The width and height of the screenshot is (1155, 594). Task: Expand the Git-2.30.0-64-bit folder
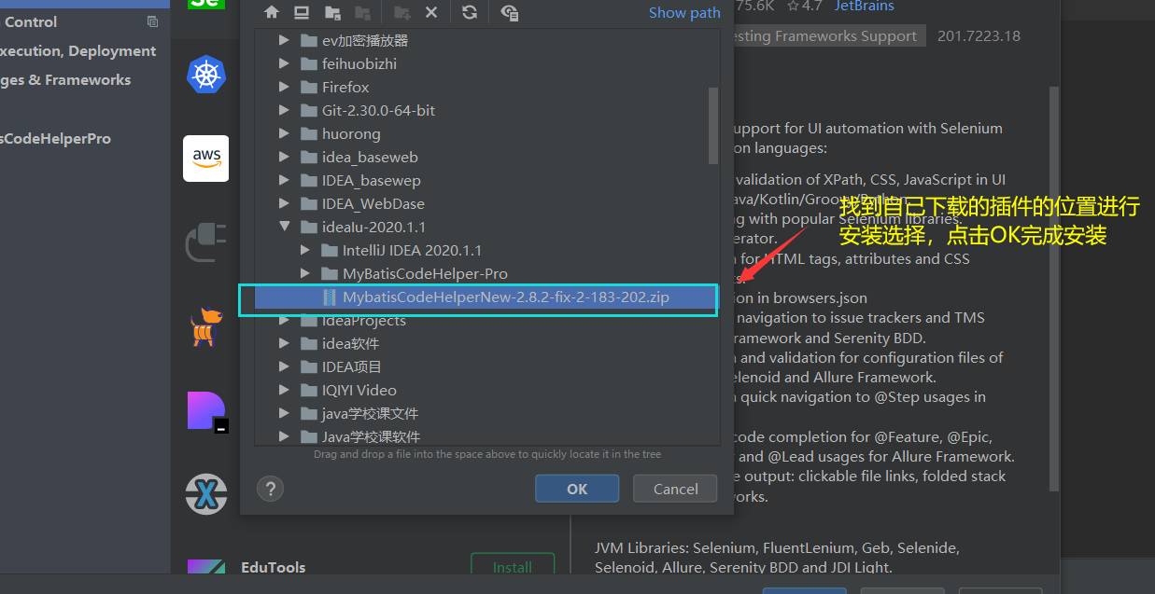pos(285,111)
